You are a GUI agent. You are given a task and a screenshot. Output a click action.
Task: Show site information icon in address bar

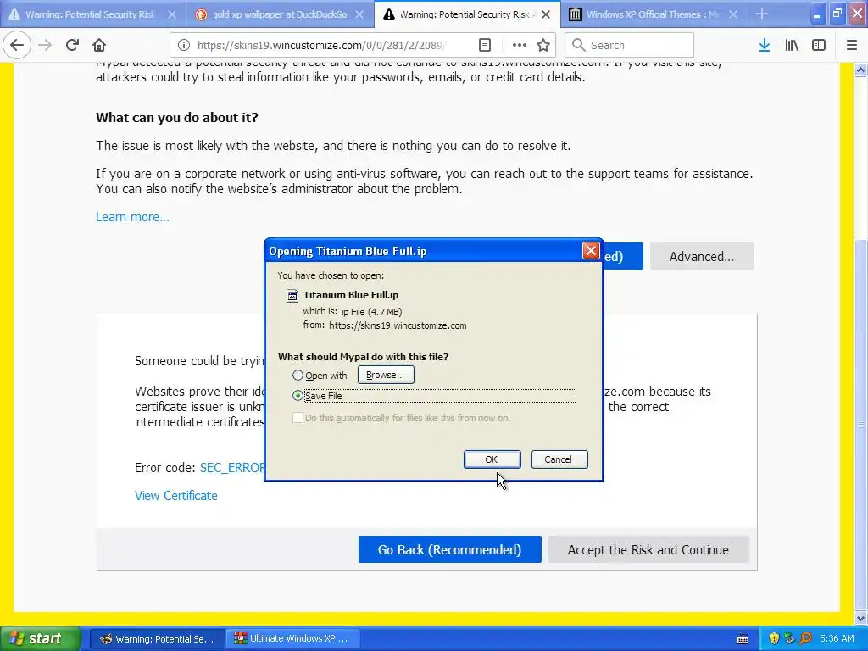184,45
